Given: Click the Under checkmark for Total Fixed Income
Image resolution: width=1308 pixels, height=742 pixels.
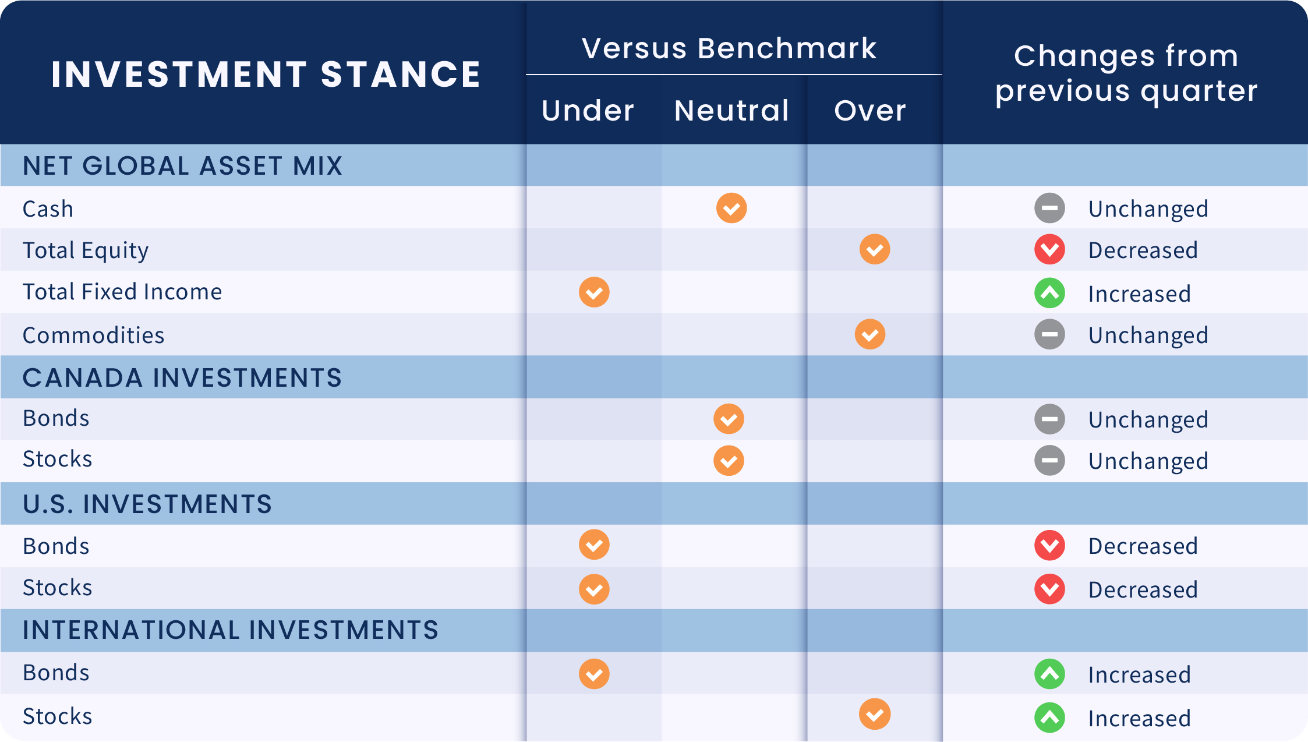Looking at the screenshot, I should (594, 292).
